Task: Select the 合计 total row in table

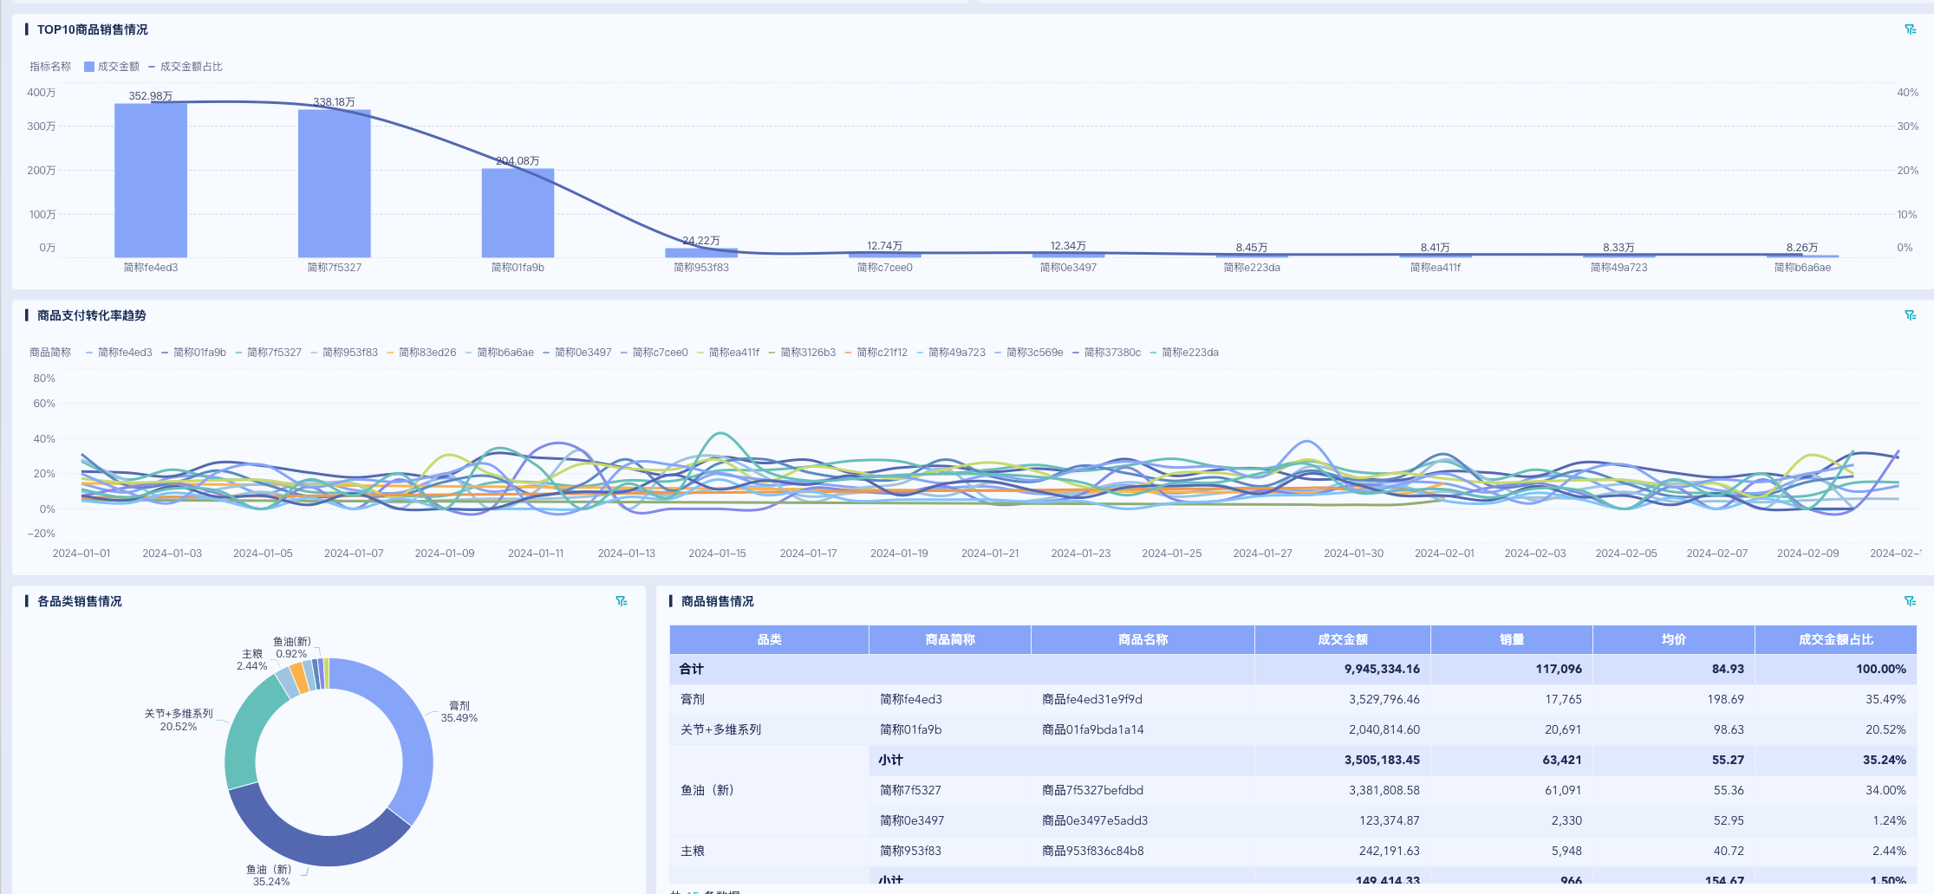Action: (x=692, y=669)
